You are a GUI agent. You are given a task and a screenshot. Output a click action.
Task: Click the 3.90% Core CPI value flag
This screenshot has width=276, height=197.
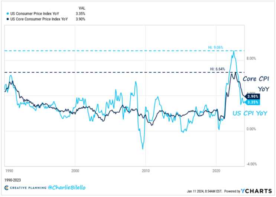point(253,96)
